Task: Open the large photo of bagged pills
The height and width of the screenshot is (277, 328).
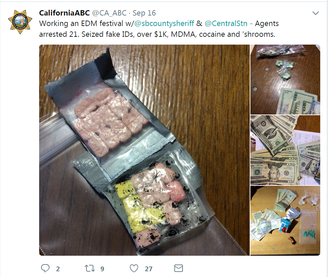Action: [144, 150]
